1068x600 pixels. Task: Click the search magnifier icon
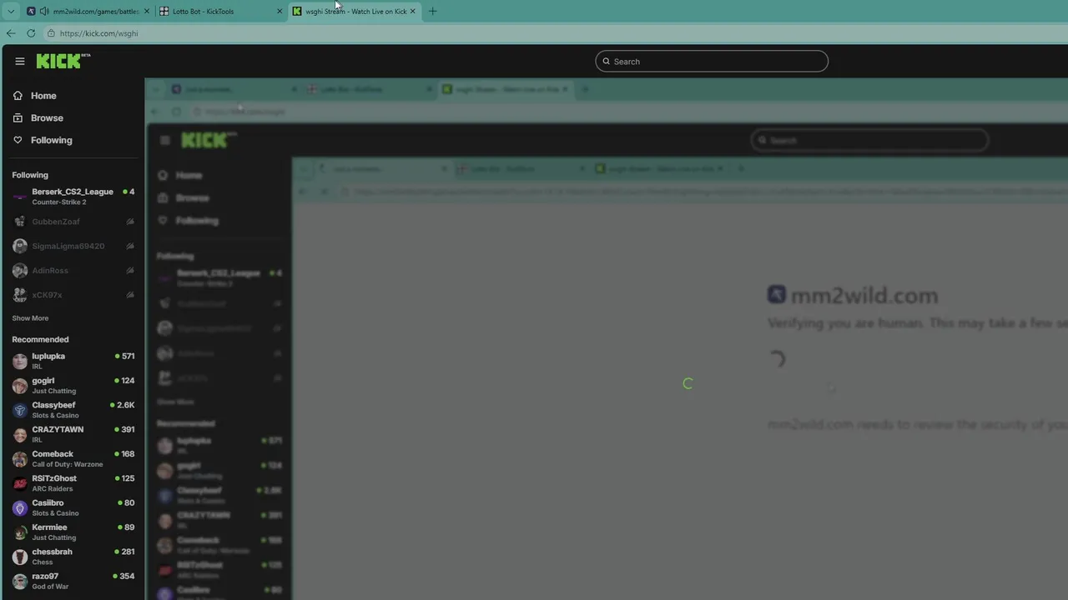coord(607,61)
